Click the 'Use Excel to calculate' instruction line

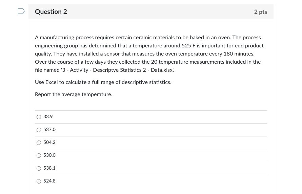103,82
